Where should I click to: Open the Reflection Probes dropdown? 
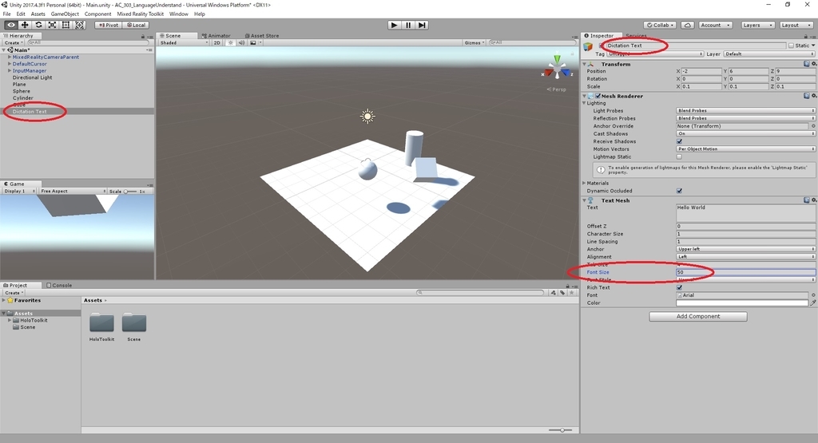tap(745, 118)
